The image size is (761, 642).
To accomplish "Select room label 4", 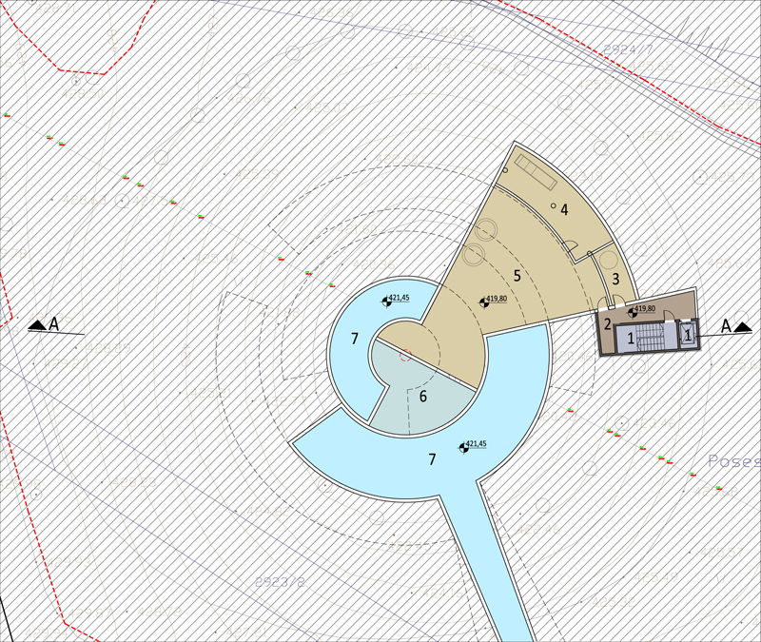I will (x=564, y=209).
